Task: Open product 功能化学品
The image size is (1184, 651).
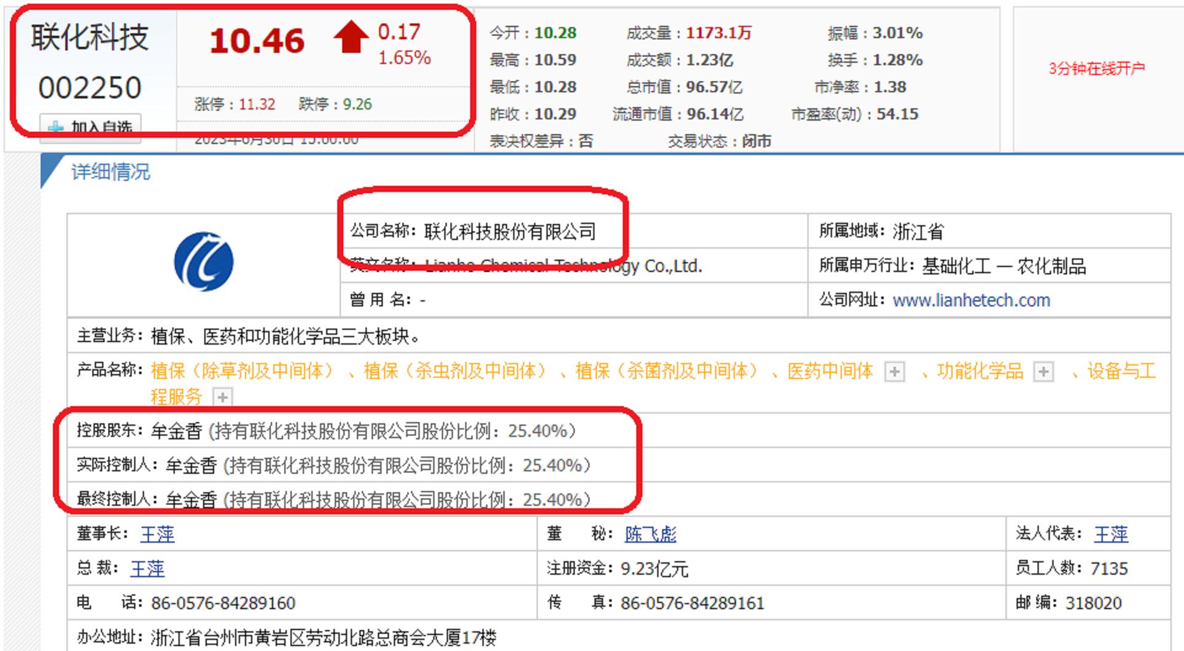Action: click(x=980, y=371)
